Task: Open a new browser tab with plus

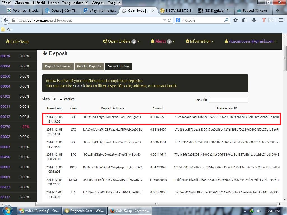Action: 278,11
